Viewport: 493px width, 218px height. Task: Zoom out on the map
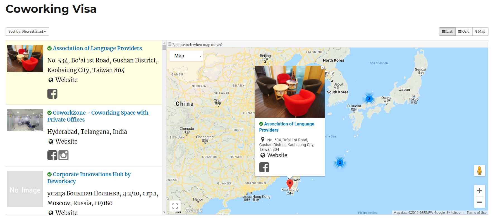479,202
